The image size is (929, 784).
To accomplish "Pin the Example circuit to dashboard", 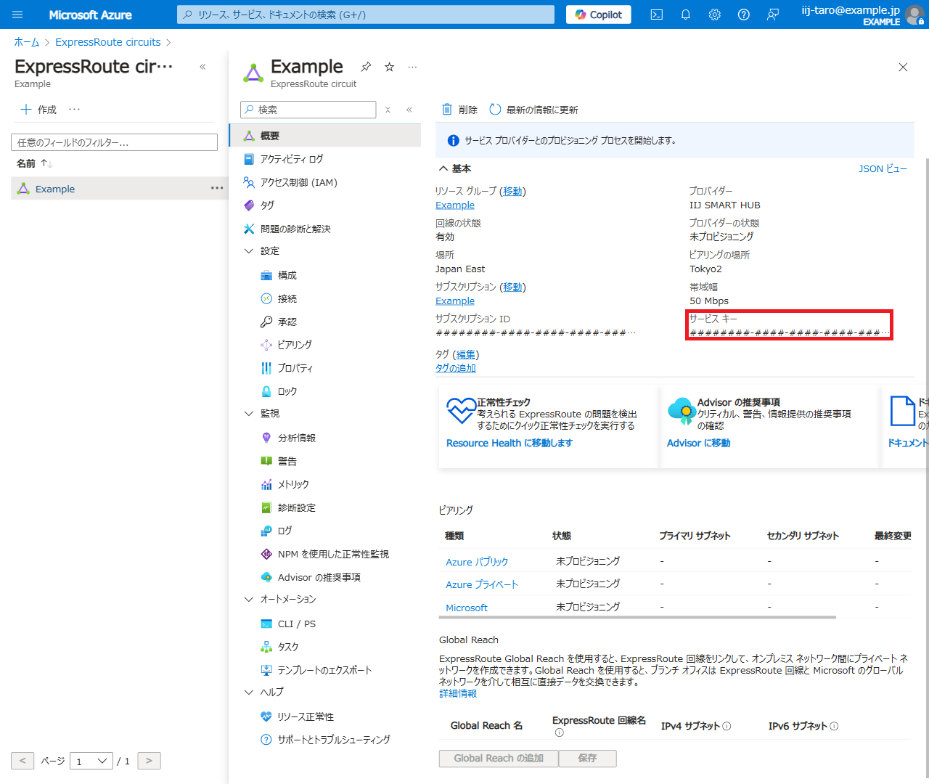I will (x=366, y=67).
